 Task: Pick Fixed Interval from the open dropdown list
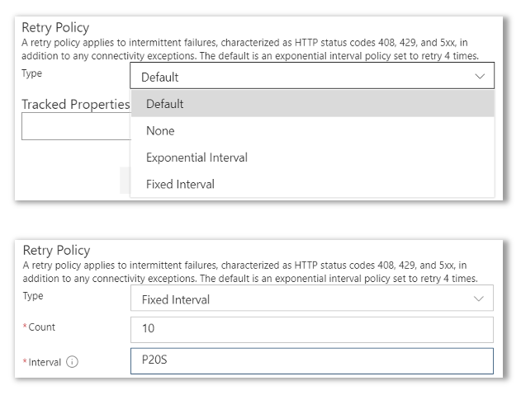(x=312, y=184)
